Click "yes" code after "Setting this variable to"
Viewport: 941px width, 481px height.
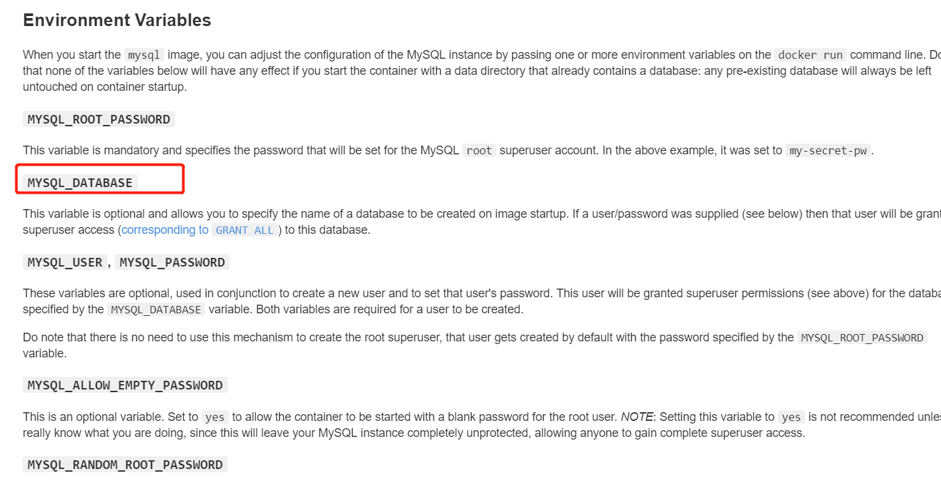point(791,418)
